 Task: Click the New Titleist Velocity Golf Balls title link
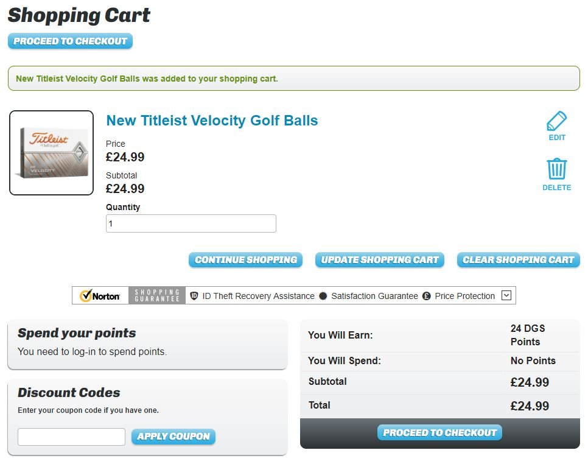click(211, 121)
